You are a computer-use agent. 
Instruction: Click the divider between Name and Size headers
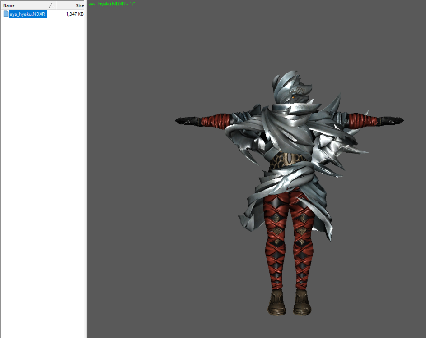click(x=56, y=5)
